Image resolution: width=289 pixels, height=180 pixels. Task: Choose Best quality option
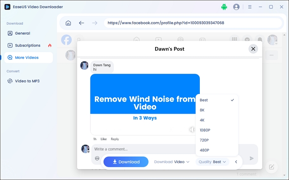(217, 100)
